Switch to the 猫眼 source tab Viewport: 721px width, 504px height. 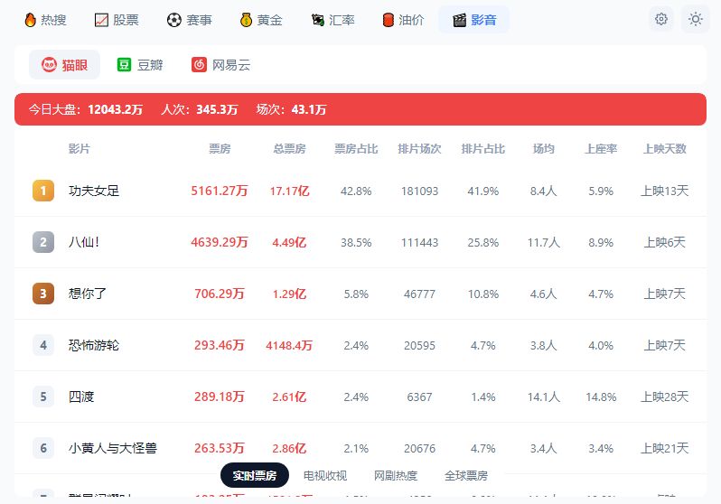coord(64,65)
